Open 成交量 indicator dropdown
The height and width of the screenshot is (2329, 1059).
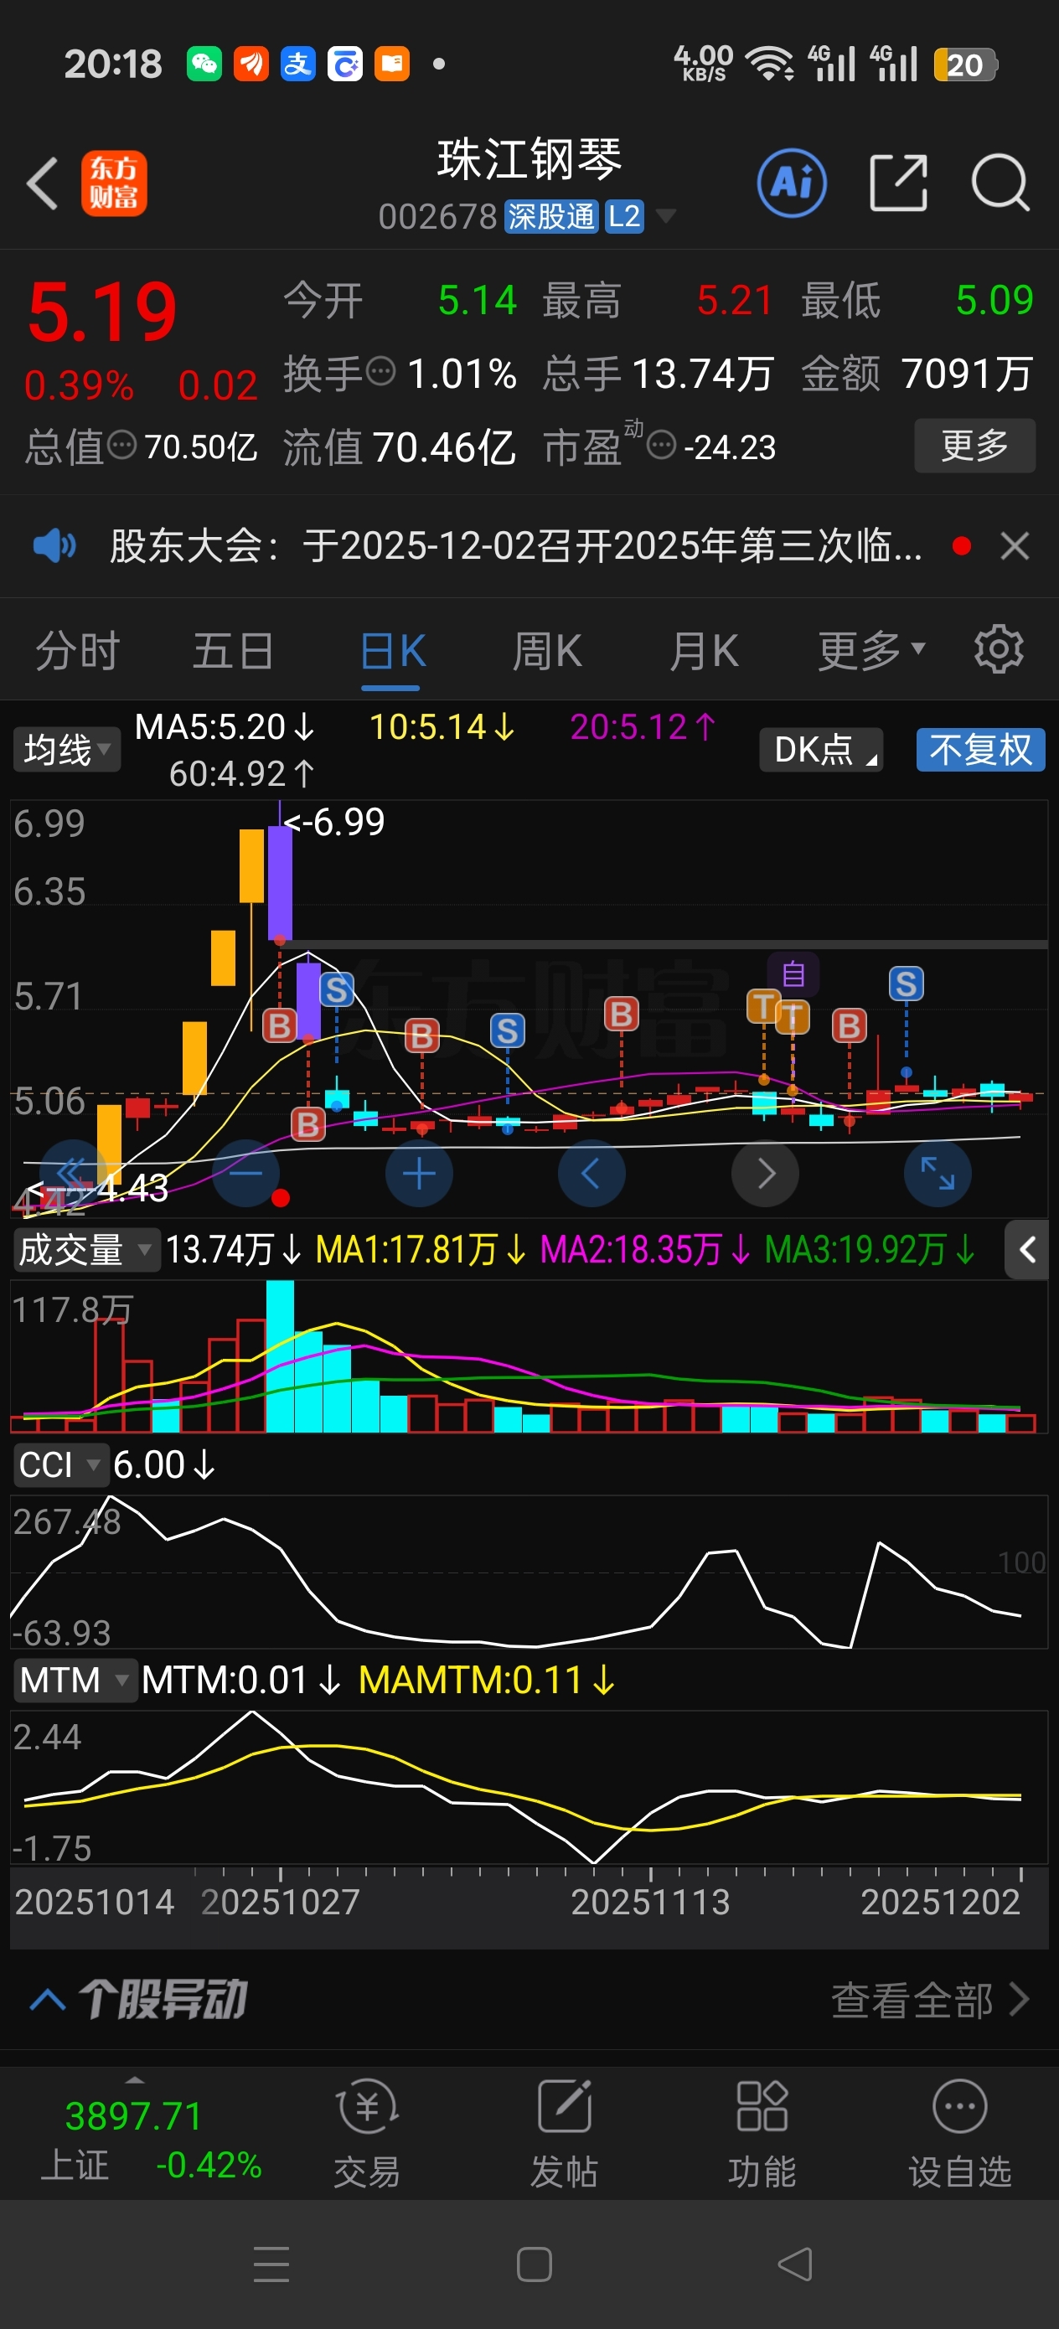[86, 1249]
